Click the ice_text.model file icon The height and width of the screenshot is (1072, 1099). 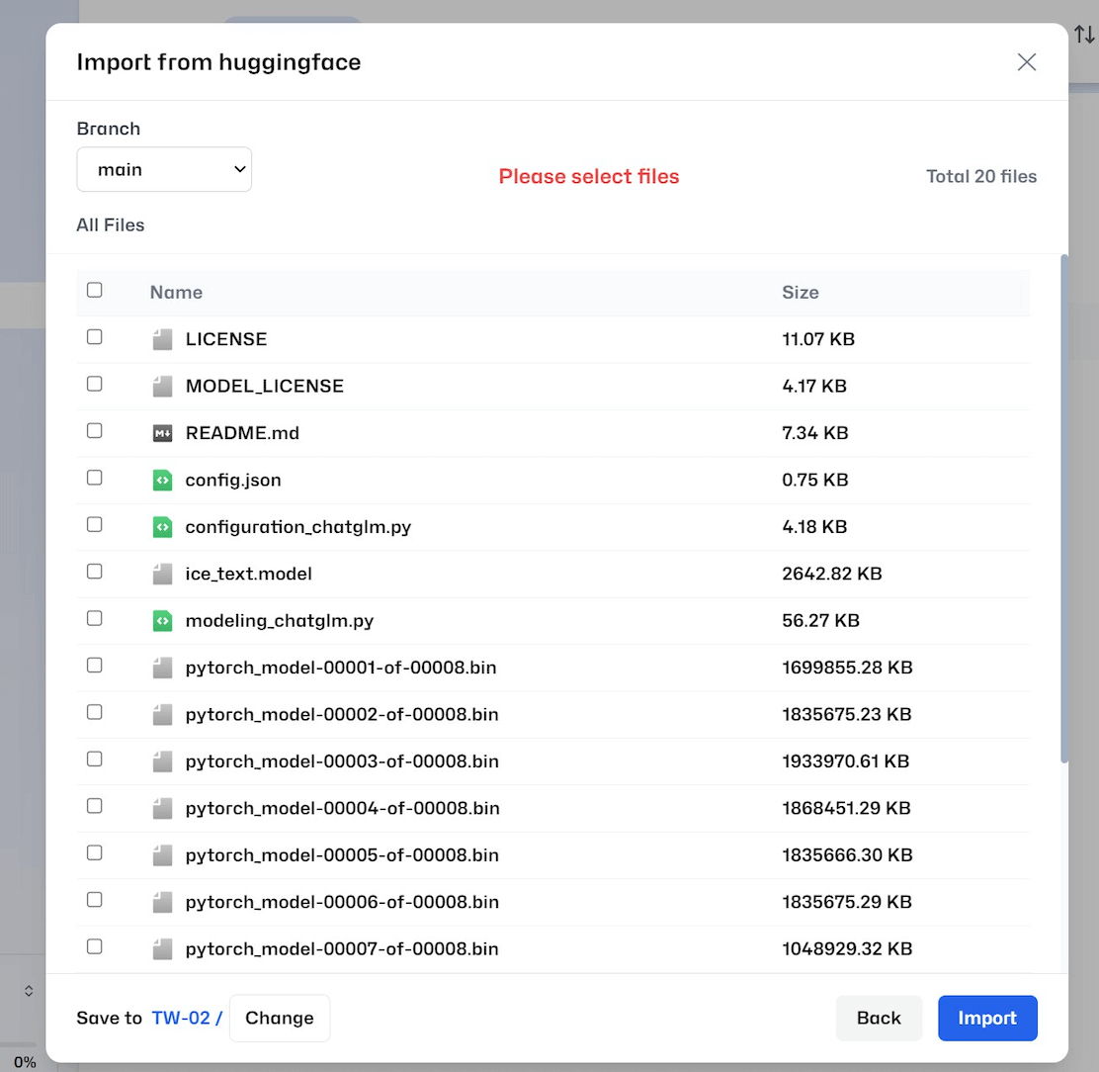click(x=162, y=574)
